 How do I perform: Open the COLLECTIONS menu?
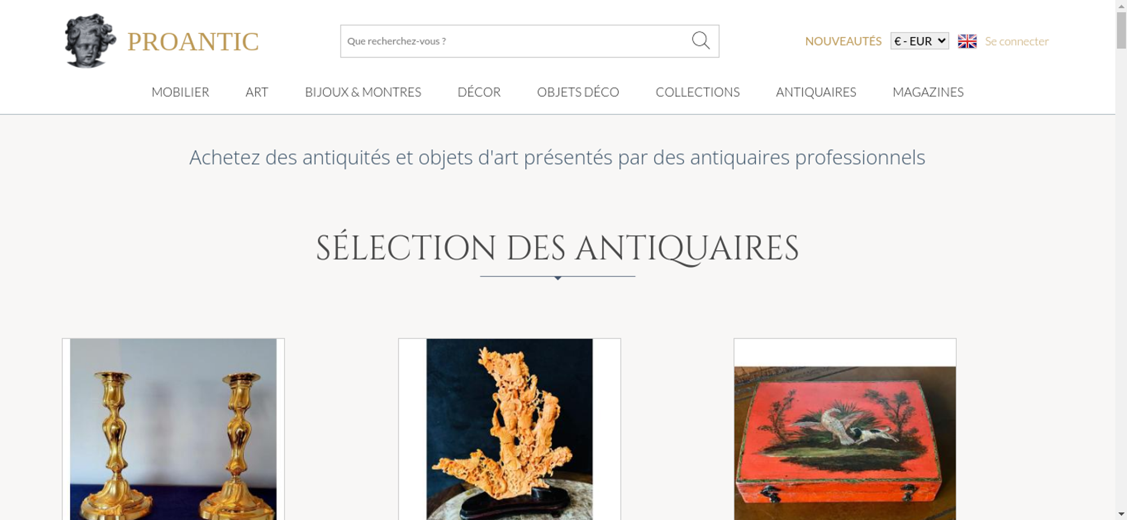[698, 92]
